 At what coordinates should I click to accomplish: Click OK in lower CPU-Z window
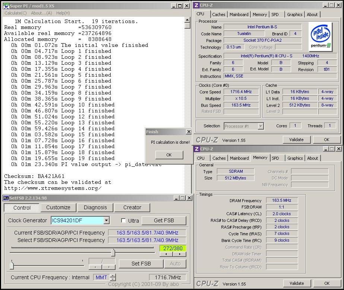327,283
